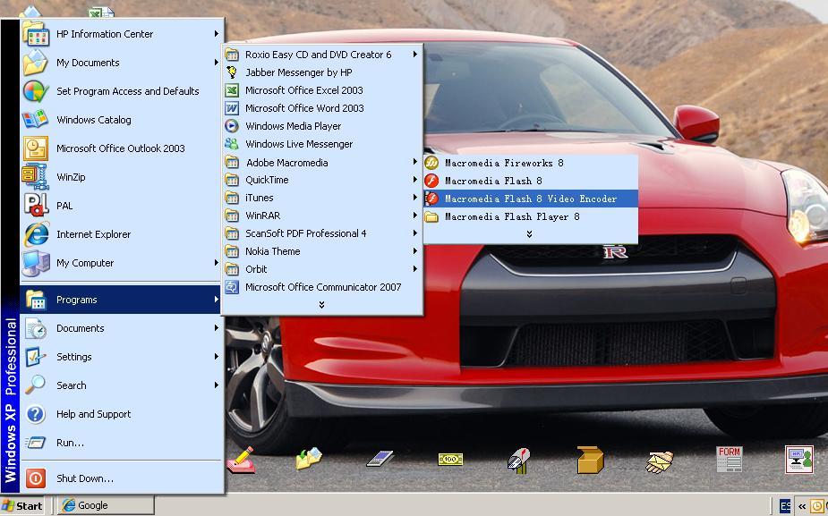828x516 pixels.
Task: Open Set Program Access and Defaults
Action: click(121, 91)
